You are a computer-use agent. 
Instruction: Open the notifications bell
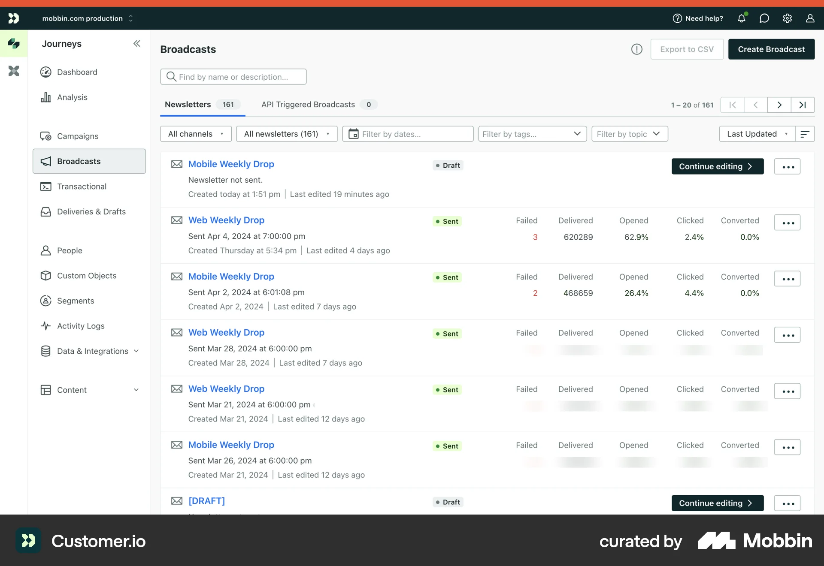point(742,18)
